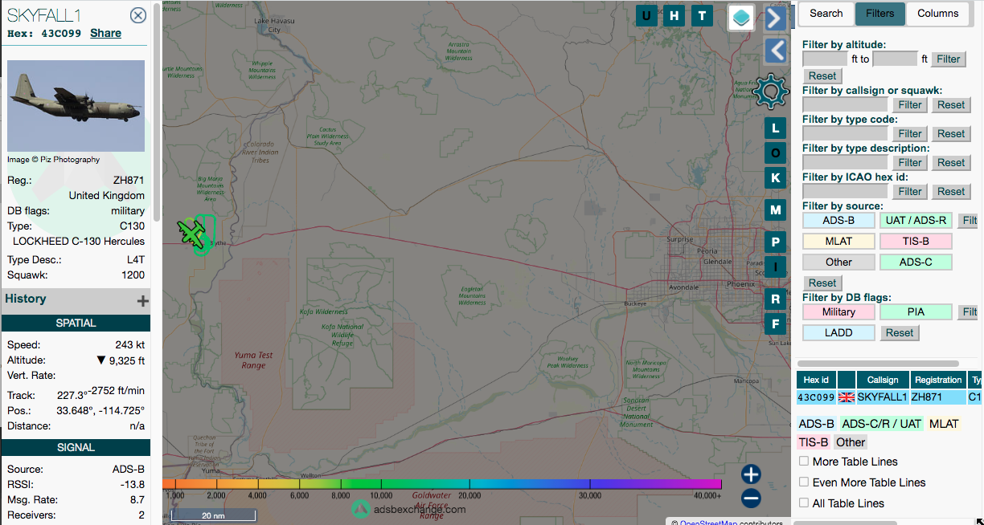Zoom in on the map

(751, 474)
